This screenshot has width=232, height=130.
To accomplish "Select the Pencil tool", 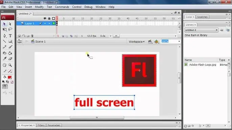I will (x=4, y=47).
